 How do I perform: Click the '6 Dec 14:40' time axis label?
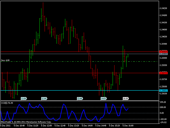click(101, 126)
